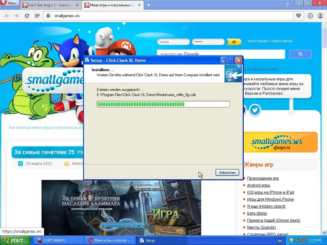Click the За семью печатями 25 article title
This screenshot has width=327, height=245.
[x=49, y=152]
